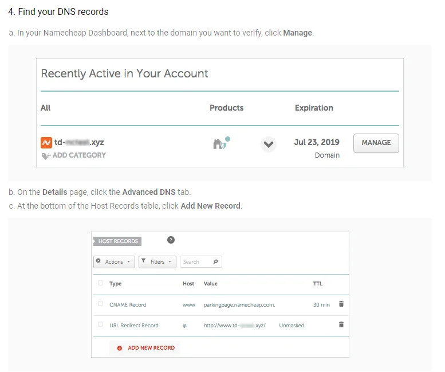Click the tag icon beside Add Category
The height and width of the screenshot is (372, 445).
pos(46,155)
